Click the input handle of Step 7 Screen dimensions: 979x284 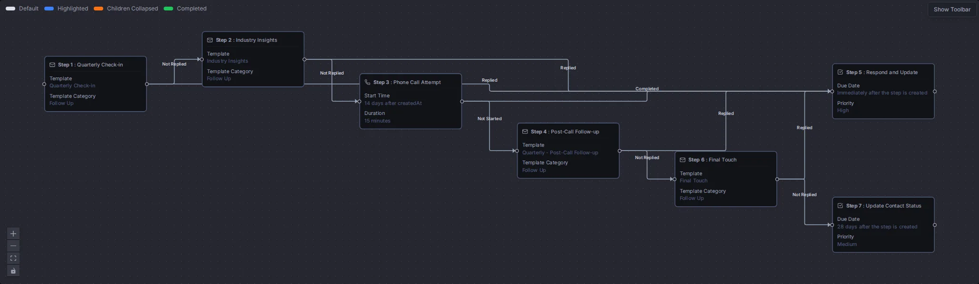(x=832, y=225)
